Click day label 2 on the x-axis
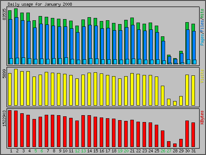This screenshot has height=155, width=206. [17, 151]
